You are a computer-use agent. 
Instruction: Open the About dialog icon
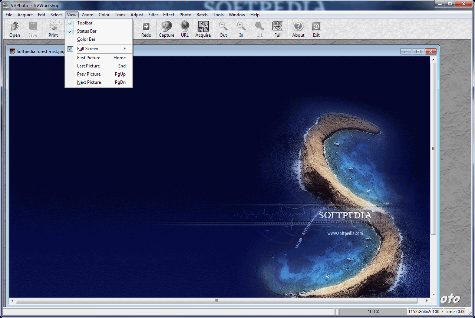(x=298, y=29)
